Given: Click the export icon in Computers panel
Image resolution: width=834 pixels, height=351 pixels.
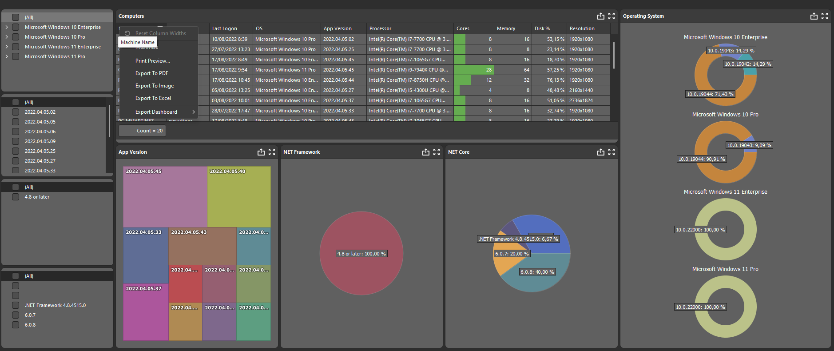Looking at the screenshot, I should coord(600,16).
